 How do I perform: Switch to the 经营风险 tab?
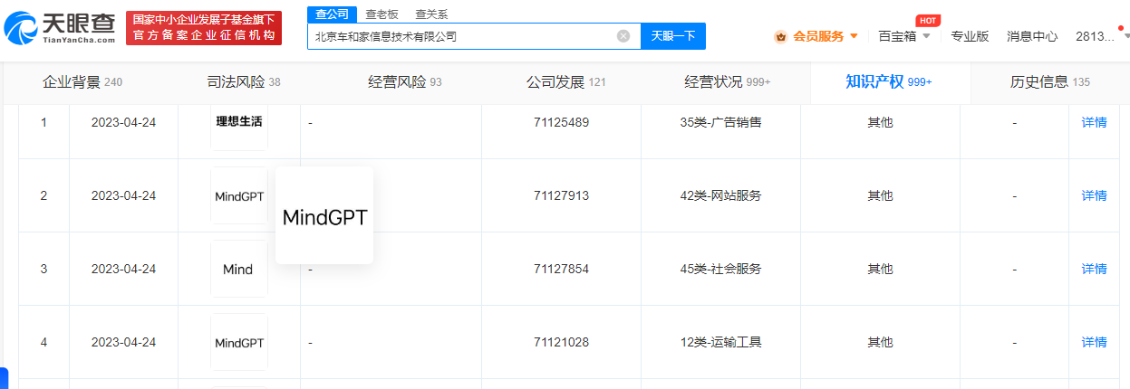pyautogui.click(x=405, y=82)
